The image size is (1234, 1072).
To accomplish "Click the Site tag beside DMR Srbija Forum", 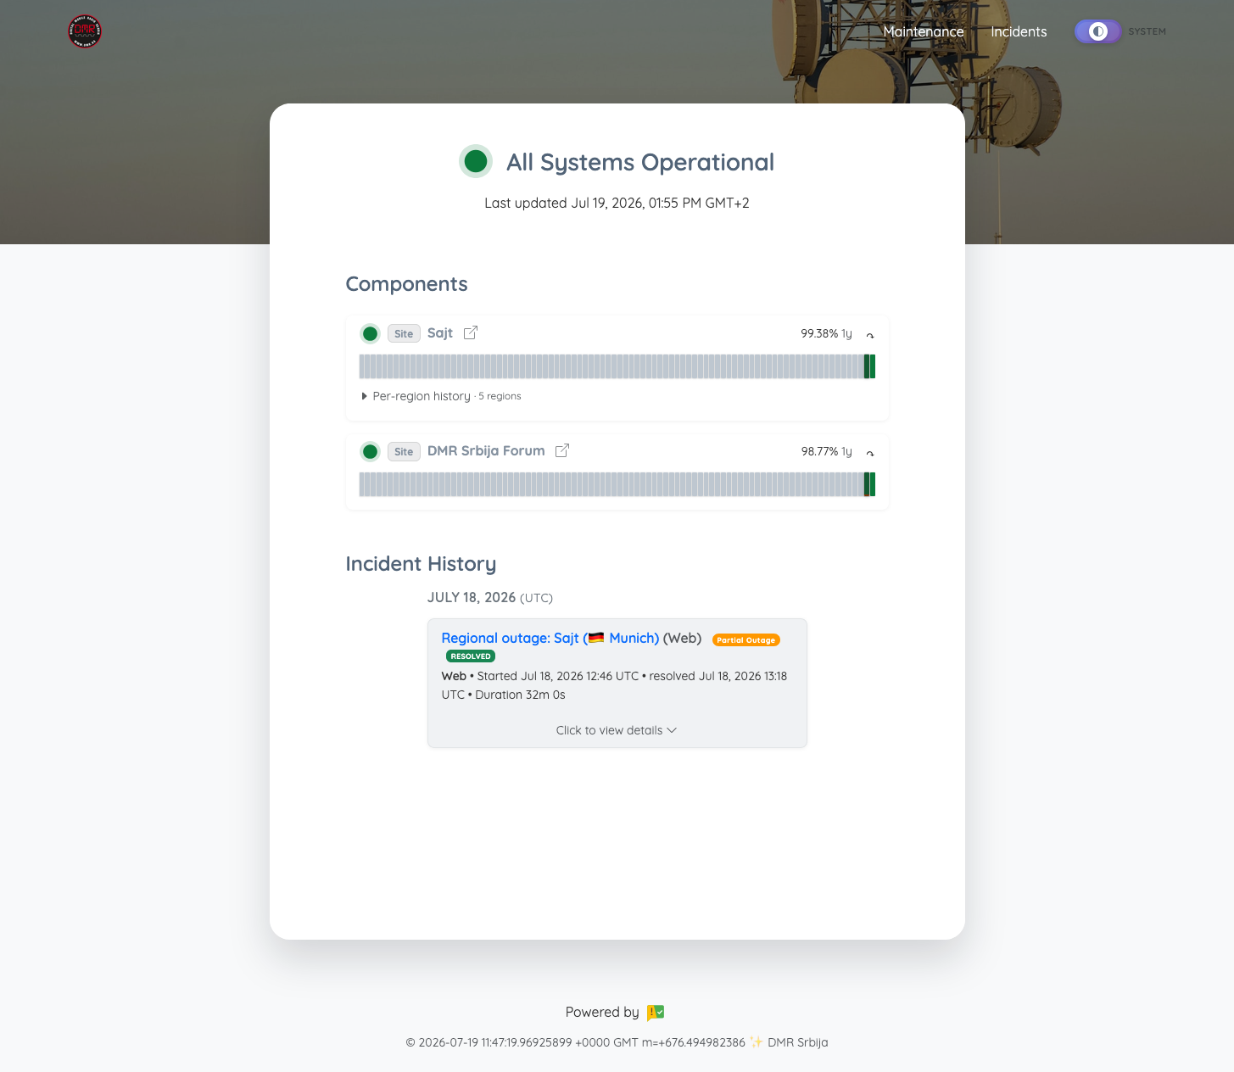I will [404, 451].
